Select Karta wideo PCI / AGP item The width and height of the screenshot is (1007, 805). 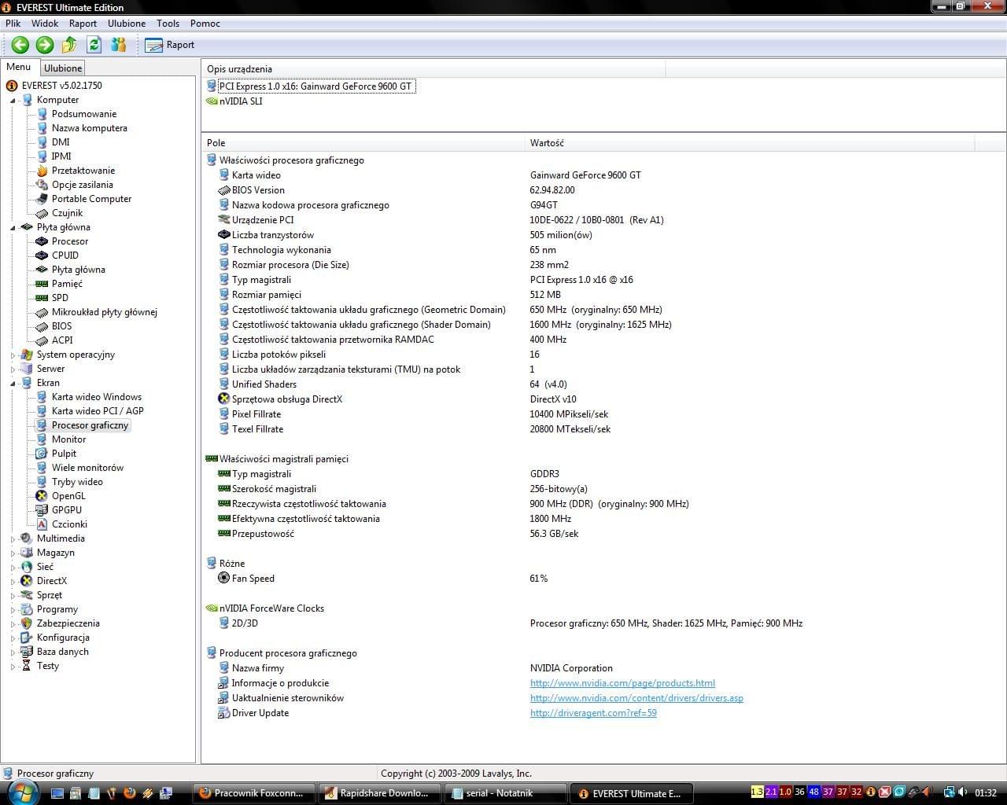pos(98,411)
